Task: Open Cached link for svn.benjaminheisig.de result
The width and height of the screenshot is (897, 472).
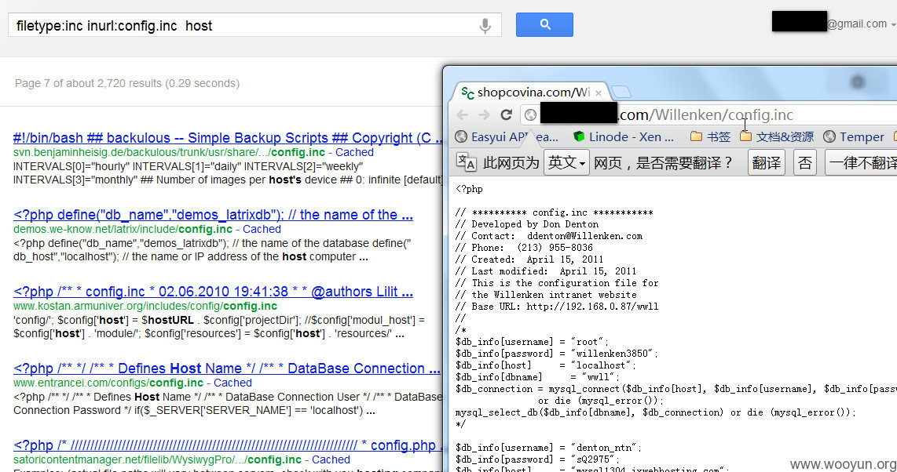Action: pyautogui.click(x=354, y=152)
